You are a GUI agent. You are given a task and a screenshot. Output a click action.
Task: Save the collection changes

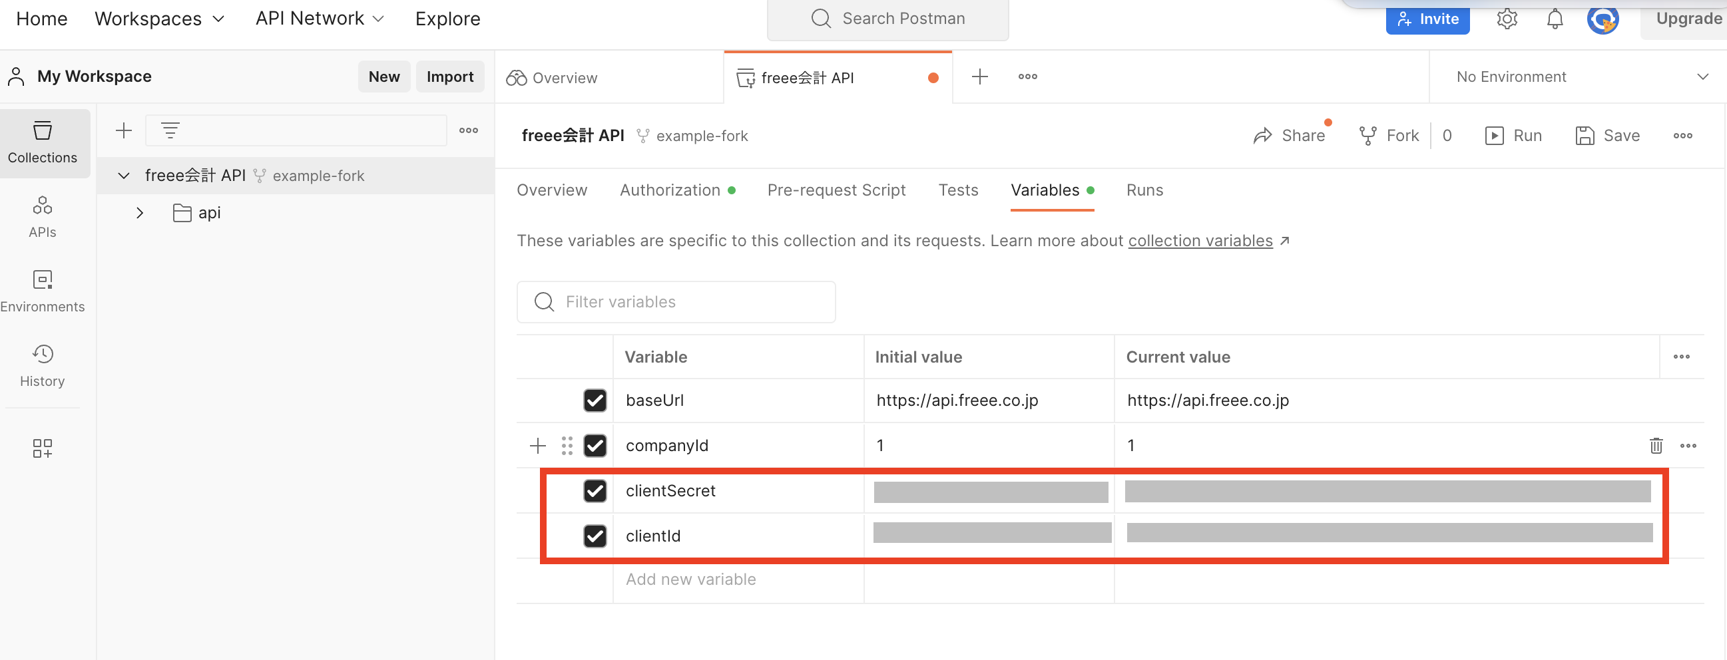1608,134
